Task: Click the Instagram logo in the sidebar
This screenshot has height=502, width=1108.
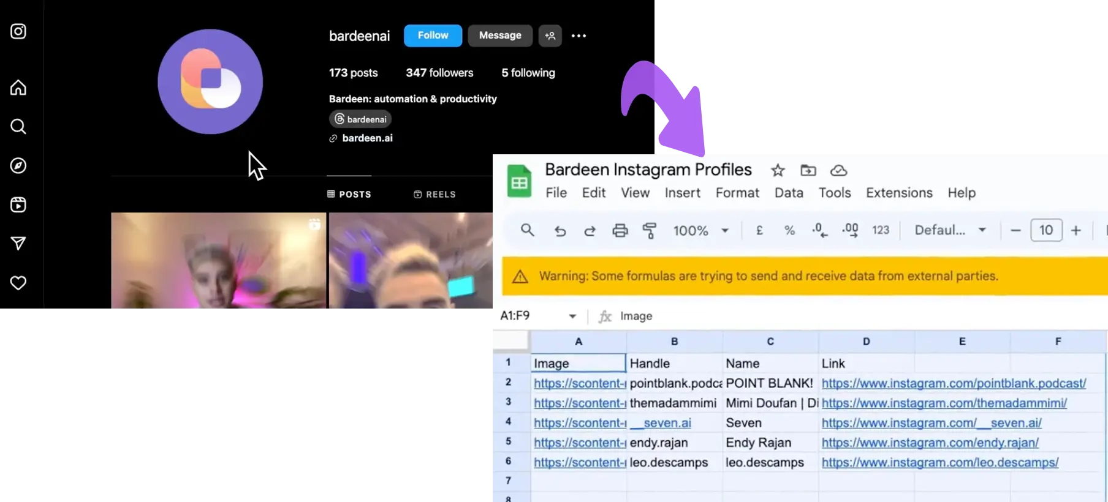Action: (x=18, y=31)
